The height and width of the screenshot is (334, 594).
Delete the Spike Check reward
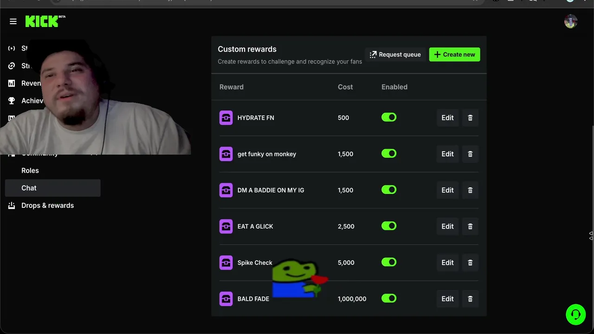(x=470, y=263)
